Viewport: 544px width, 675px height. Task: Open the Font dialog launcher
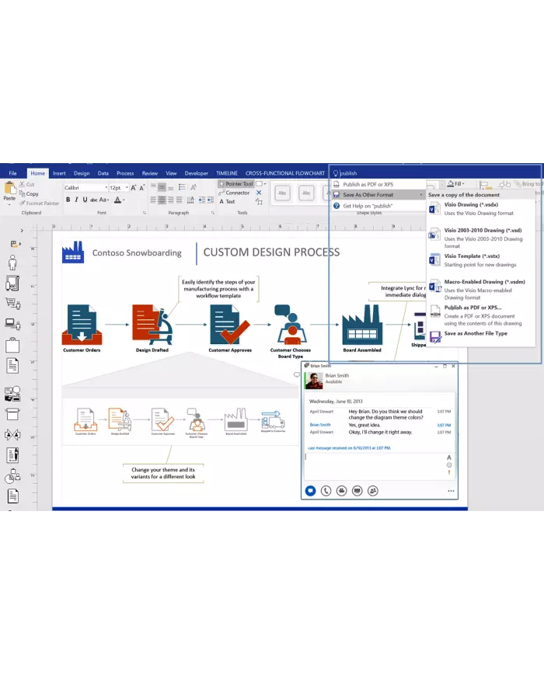[x=145, y=213]
